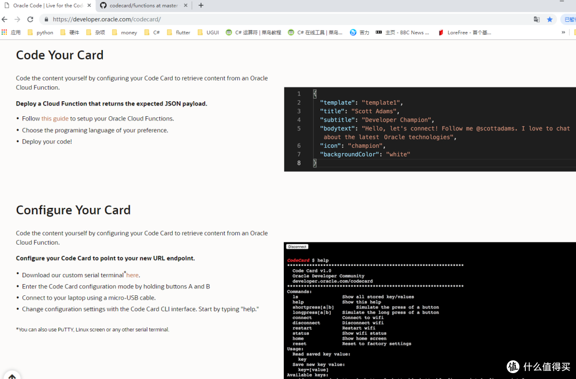Click the 'Code Your Card' heading

click(x=60, y=55)
